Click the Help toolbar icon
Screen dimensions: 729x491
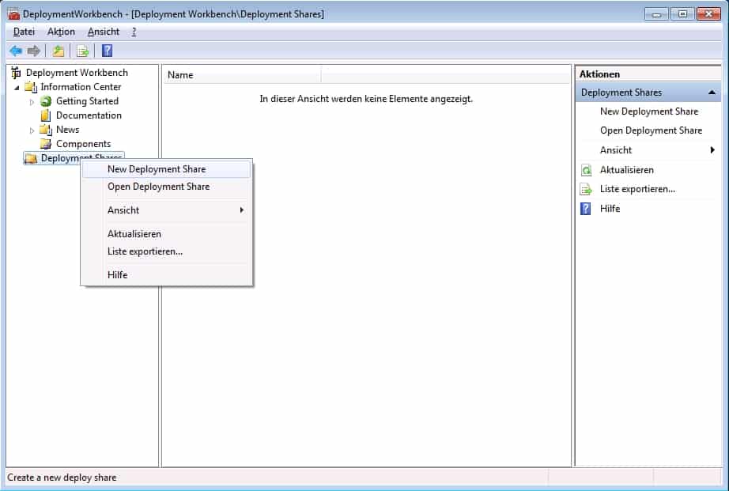point(107,51)
